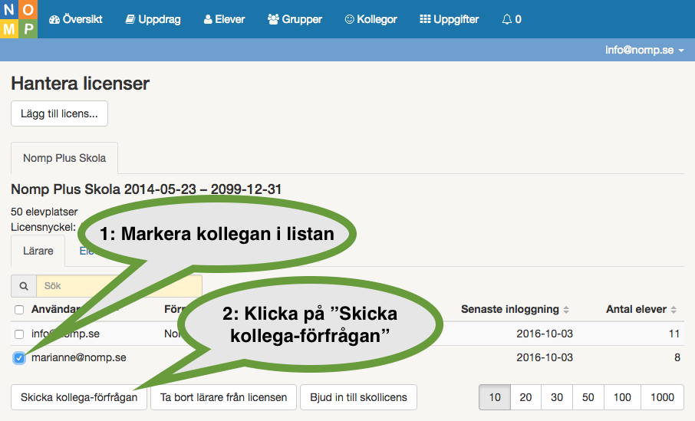695x421 pixels.
Task: Click the Lägg till licens... button
Action: point(59,113)
